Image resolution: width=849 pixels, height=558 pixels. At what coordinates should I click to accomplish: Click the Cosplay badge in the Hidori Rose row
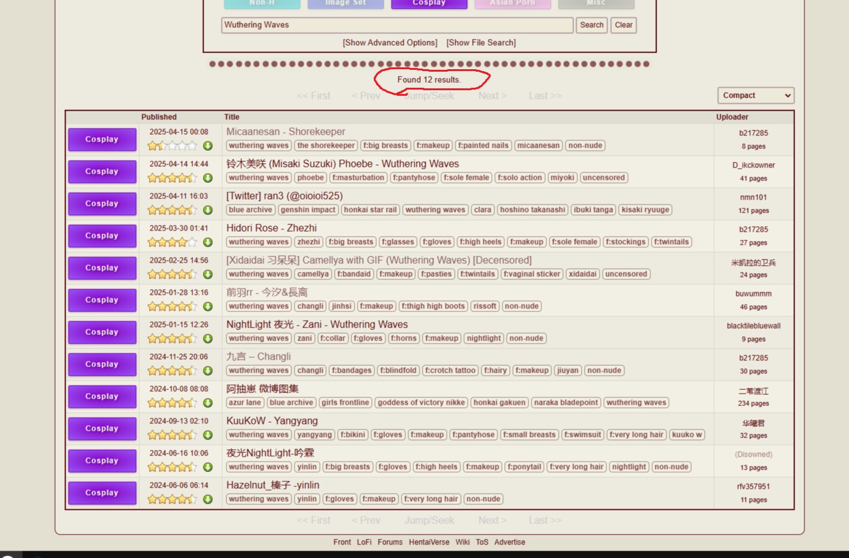[102, 236]
